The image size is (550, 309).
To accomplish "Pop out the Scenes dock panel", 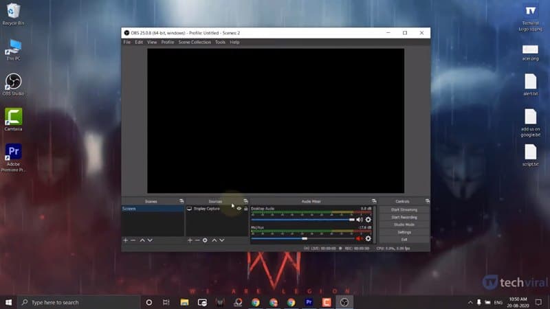I will click(x=181, y=201).
